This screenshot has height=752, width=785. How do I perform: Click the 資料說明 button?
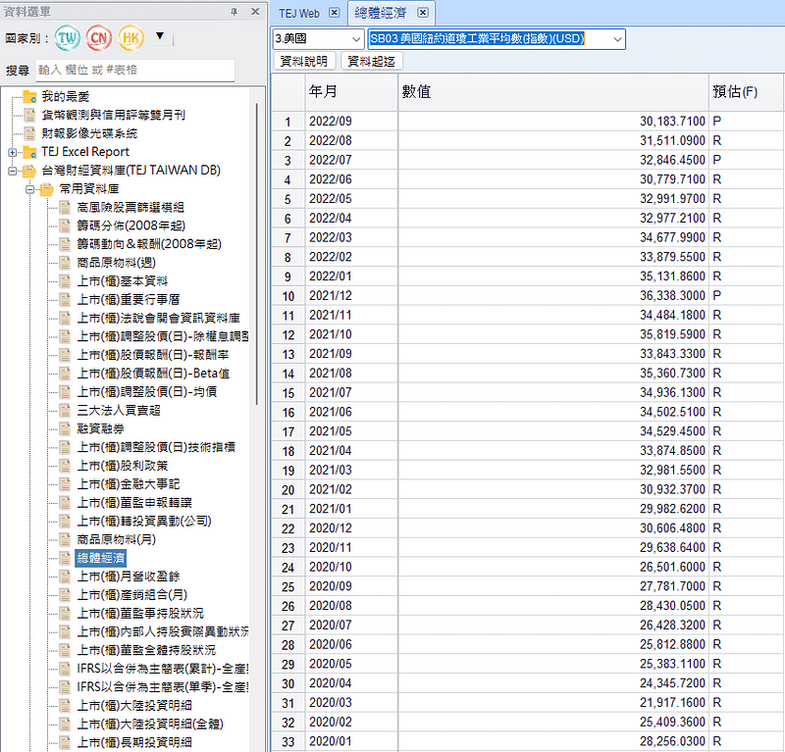304,61
